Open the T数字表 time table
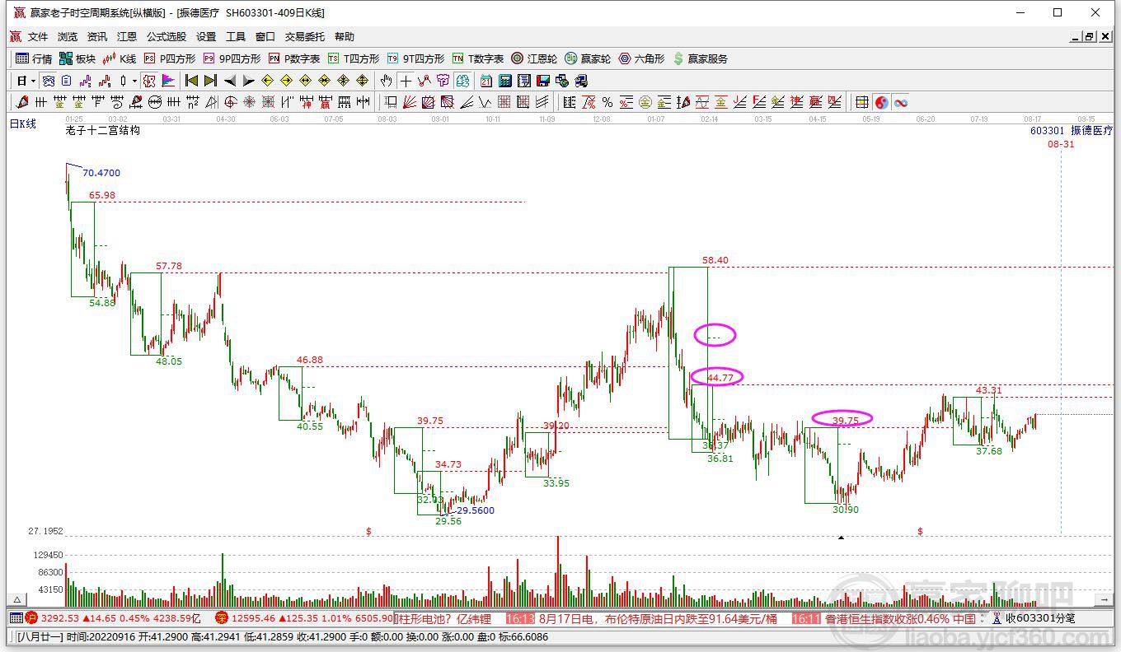The height and width of the screenshot is (652, 1121). 478,58
